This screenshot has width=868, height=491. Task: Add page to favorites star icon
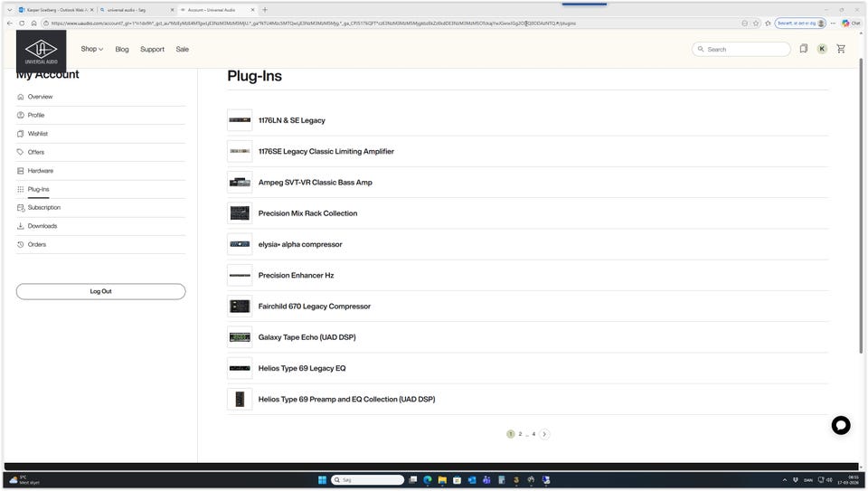756,24
